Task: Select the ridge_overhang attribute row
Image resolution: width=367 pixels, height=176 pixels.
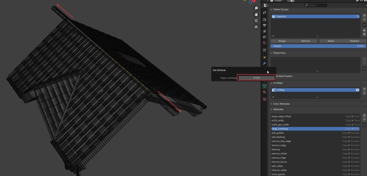Action: coord(315,129)
